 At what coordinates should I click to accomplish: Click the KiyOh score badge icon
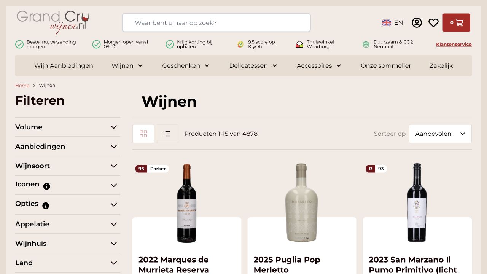241,45
